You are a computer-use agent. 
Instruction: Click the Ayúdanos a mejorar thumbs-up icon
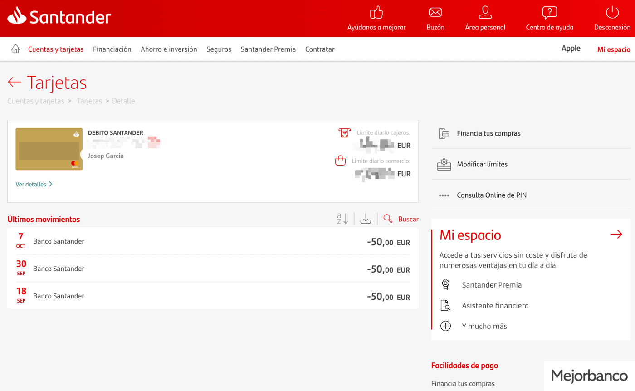[376, 13]
